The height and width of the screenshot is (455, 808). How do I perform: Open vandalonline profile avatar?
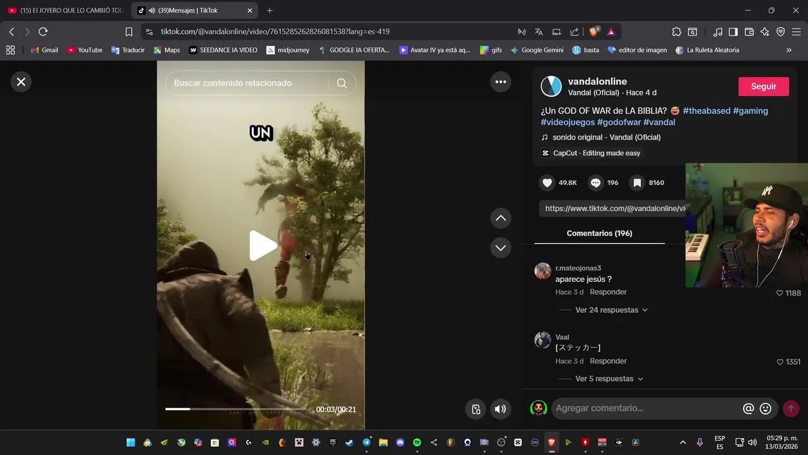tap(551, 87)
